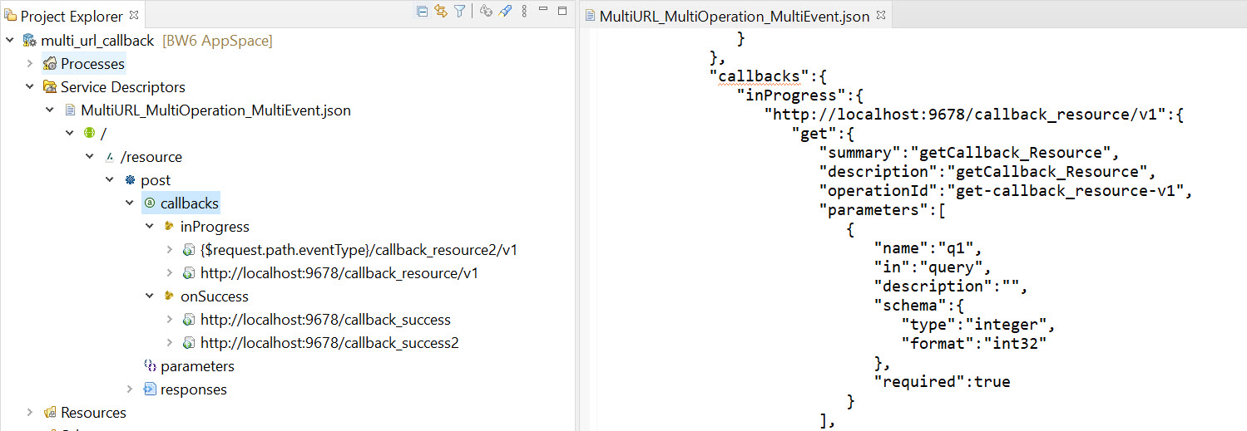Click "format":"int32" line in the editor
The image size is (1247, 431).
[x=974, y=344]
